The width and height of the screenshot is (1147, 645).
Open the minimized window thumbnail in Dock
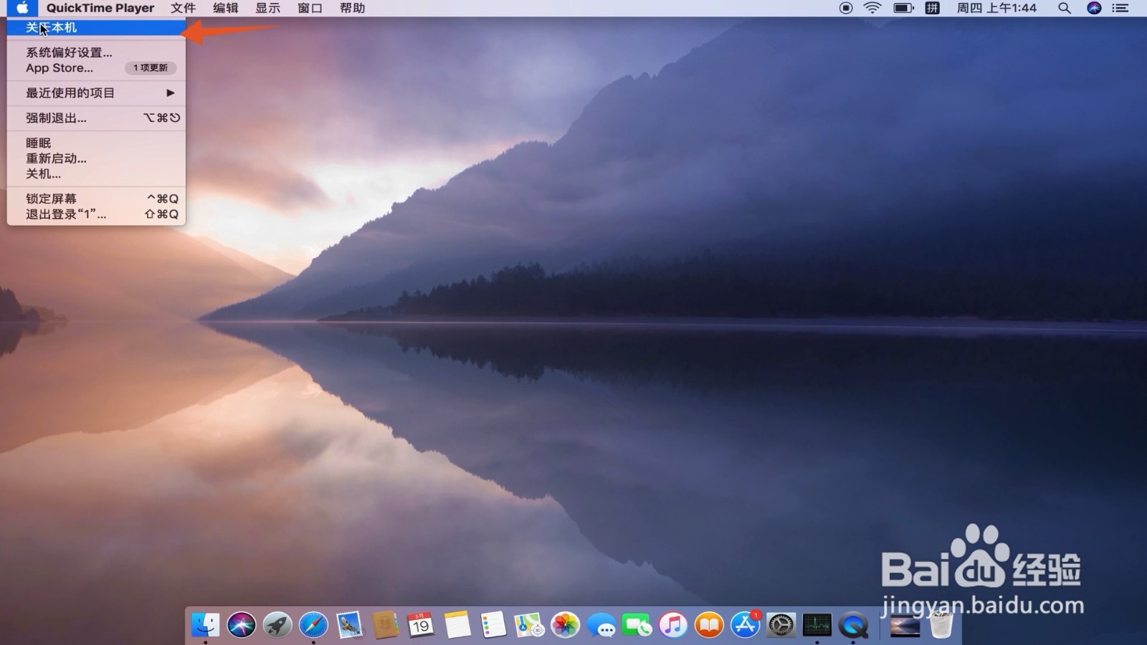coord(905,625)
